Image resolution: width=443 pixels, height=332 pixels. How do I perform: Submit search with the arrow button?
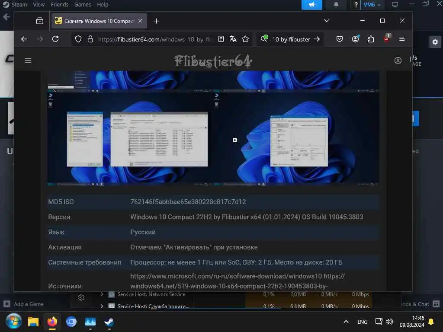click(317, 39)
